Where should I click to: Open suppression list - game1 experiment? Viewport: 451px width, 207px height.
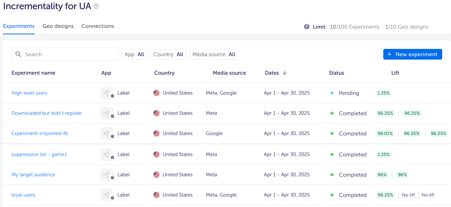(x=39, y=155)
